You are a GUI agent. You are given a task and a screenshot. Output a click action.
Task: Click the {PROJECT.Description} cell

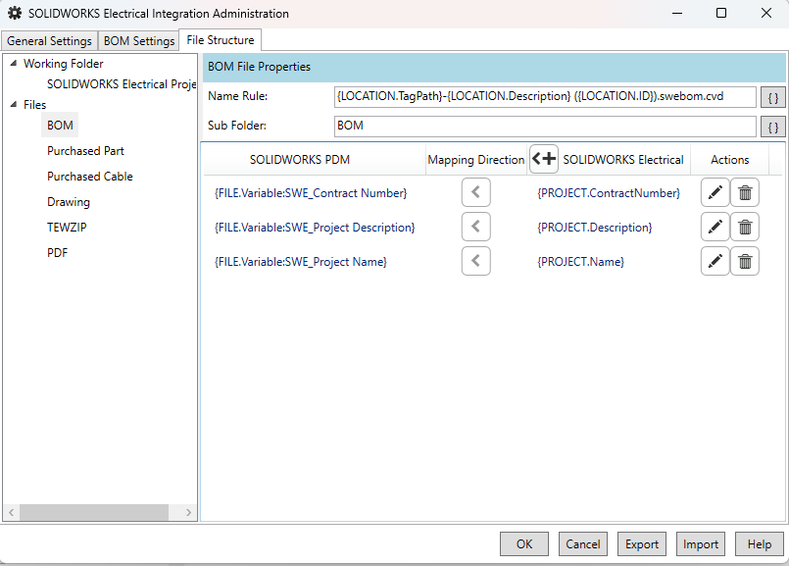(594, 228)
